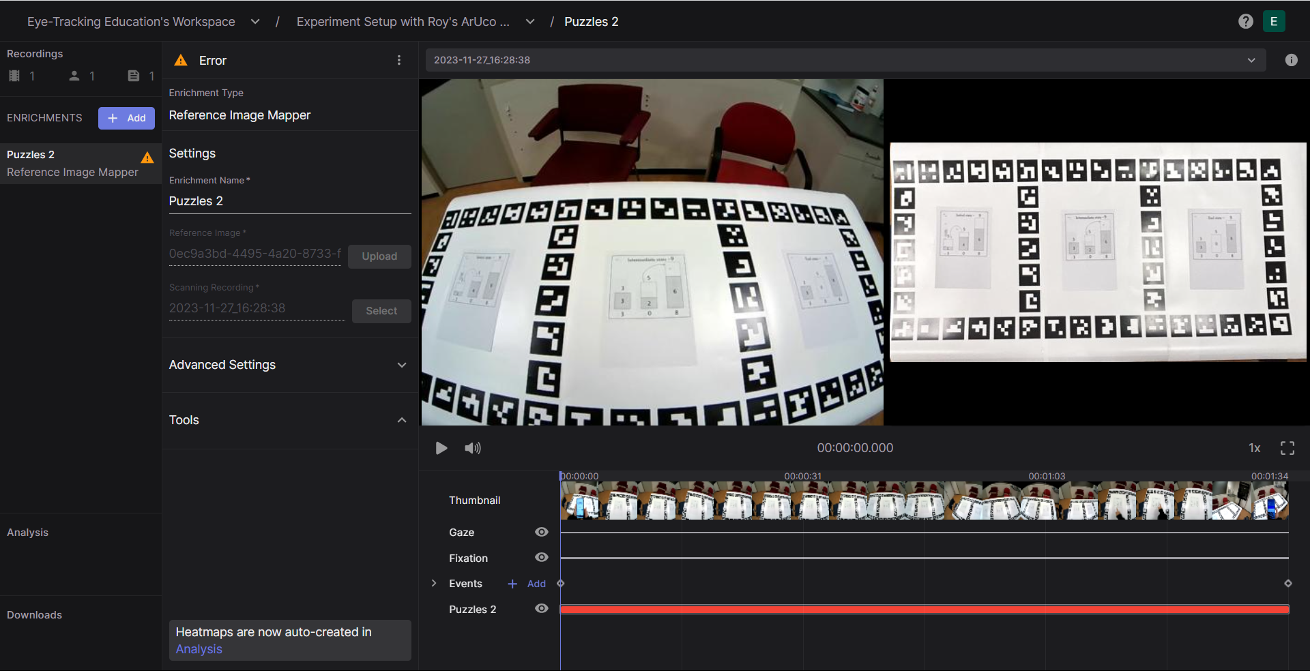Click the 00:00:00.000 timecode display
Screen dimensions: 1310x671
pyautogui.click(x=855, y=448)
